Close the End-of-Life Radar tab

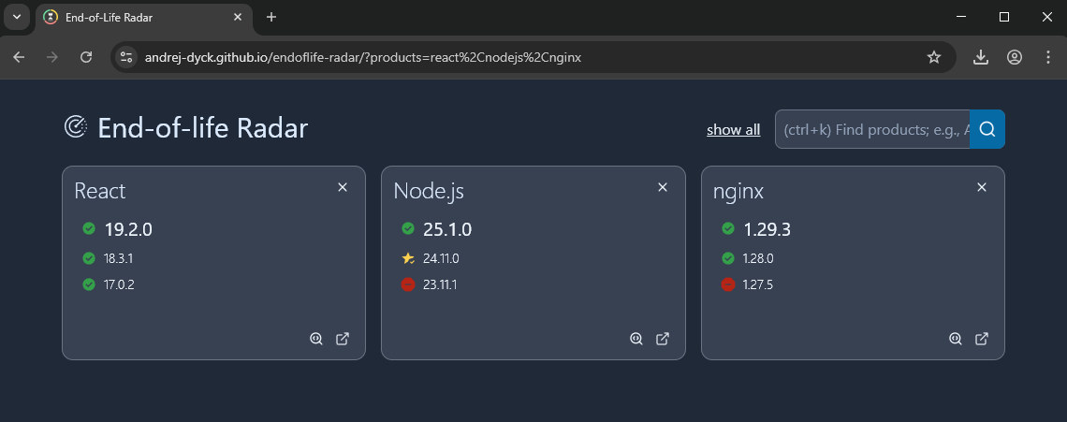[238, 17]
